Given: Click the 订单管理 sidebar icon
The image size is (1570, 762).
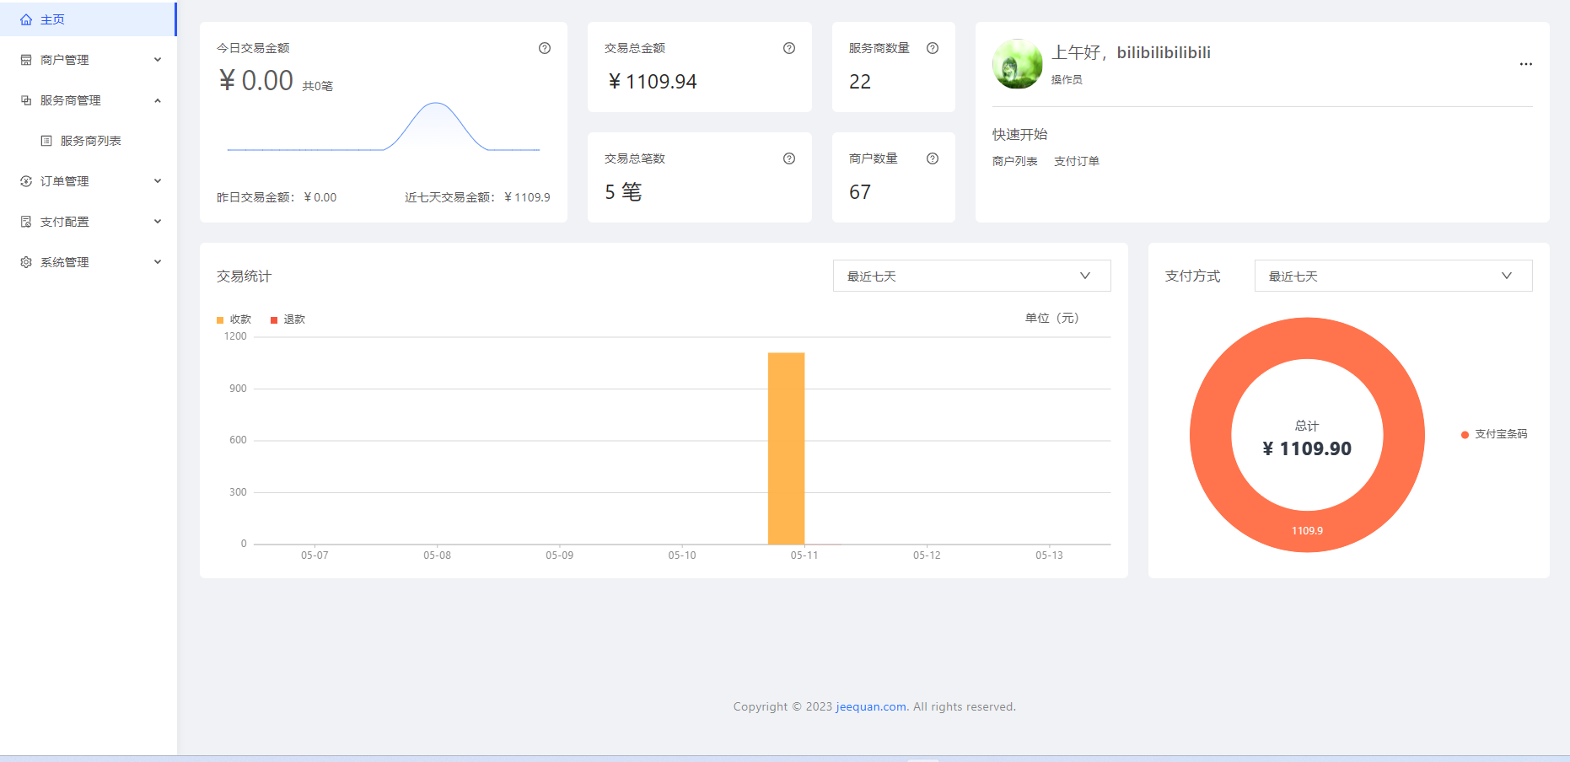Looking at the screenshot, I should pyautogui.click(x=26, y=181).
